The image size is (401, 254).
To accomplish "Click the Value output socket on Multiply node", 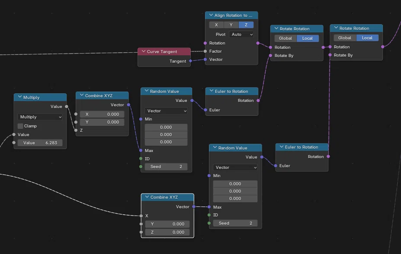I will [67, 106].
